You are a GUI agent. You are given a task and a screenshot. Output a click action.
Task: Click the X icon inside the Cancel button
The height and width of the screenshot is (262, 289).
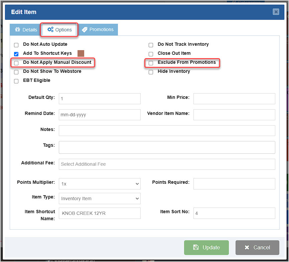click(247, 247)
